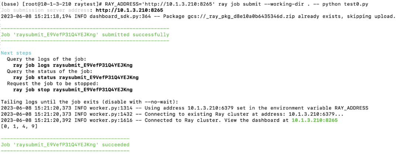
Task: Click the worker.py:1314 log line
Action: click(x=184, y=108)
